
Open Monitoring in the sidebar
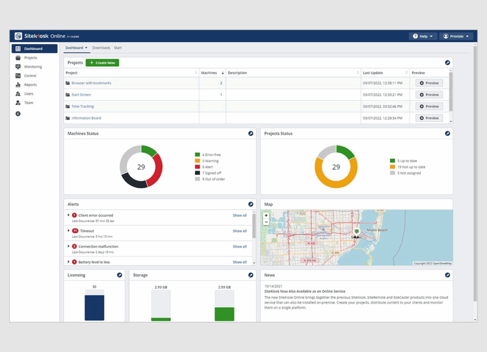[33, 67]
